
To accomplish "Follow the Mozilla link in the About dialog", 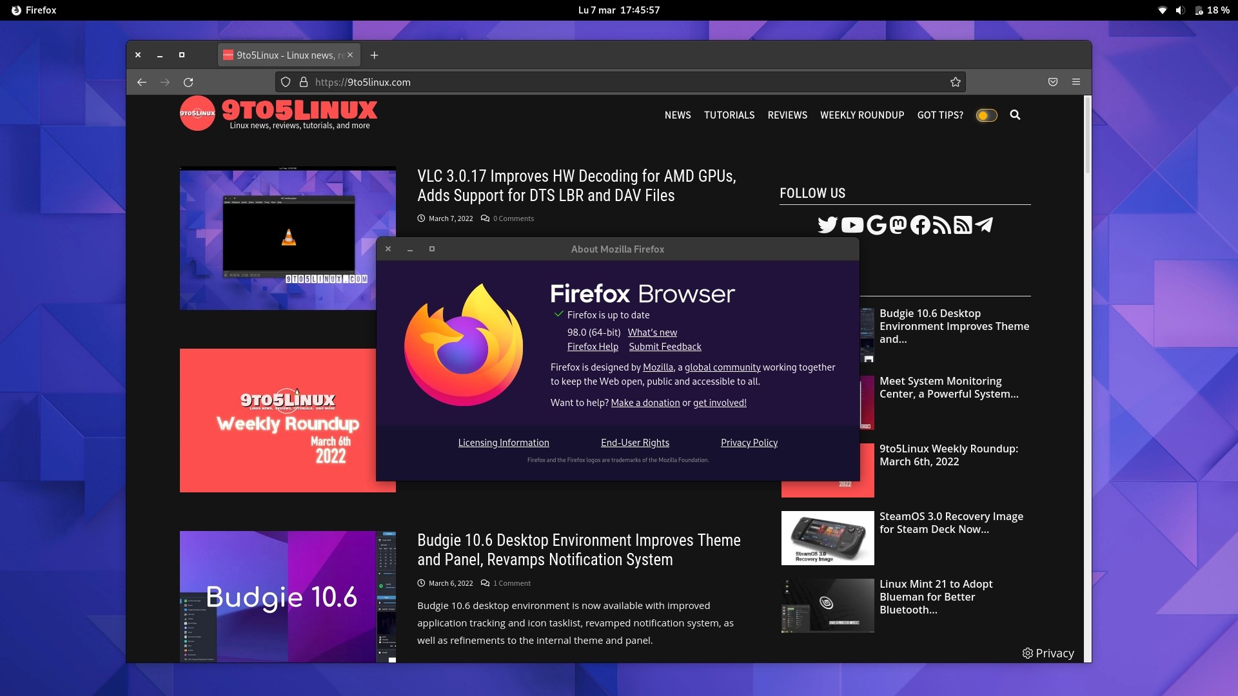I will click(x=658, y=367).
